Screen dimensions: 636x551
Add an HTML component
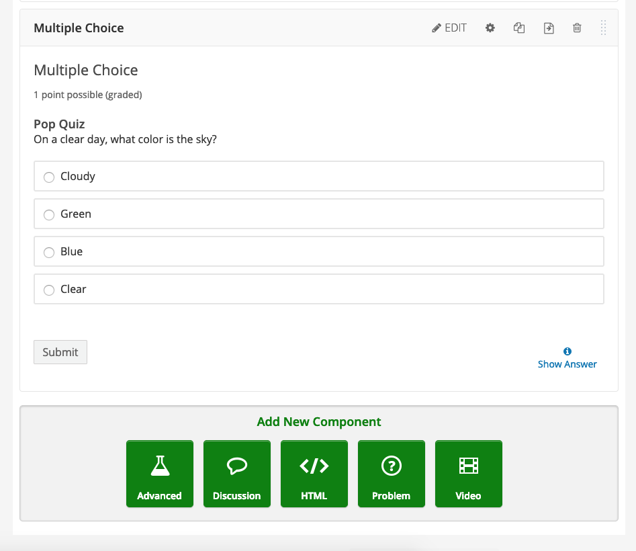coord(314,474)
